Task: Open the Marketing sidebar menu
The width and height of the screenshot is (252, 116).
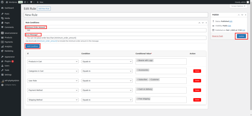Action: (x=9, y=51)
